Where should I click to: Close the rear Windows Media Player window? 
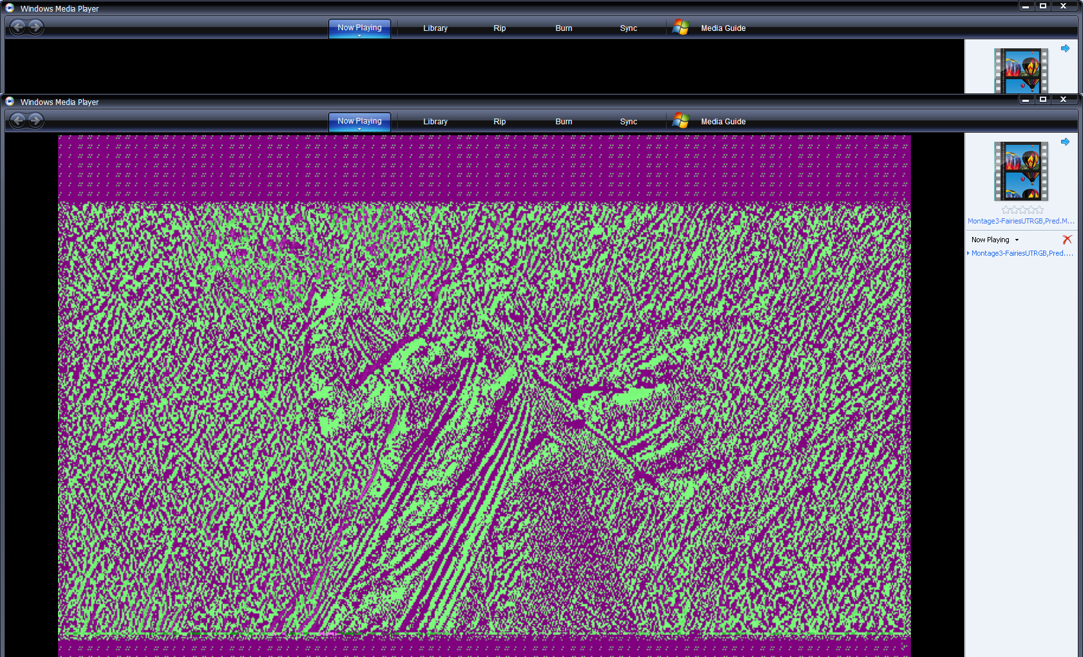coord(1064,6)
